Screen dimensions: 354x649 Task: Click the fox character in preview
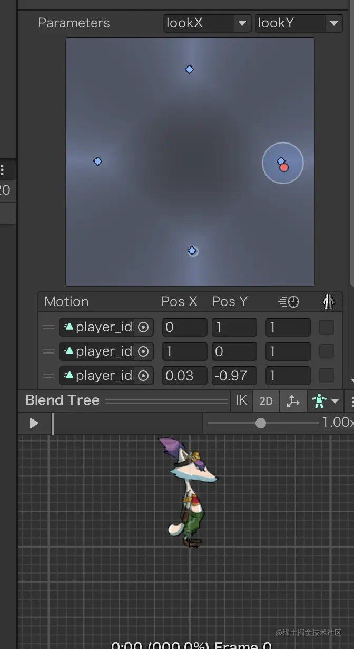pos(189,491)
